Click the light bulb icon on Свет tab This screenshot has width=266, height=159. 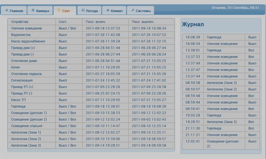pos(59,11)
